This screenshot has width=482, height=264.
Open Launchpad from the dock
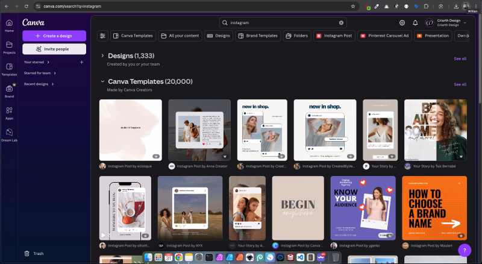[x=158, y=257]
